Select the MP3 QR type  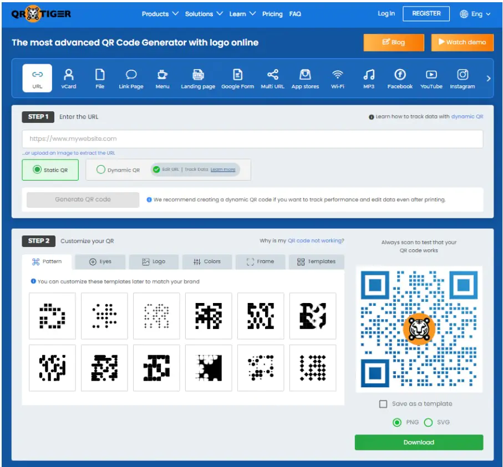pyautogui.click(x=369, y=79)
